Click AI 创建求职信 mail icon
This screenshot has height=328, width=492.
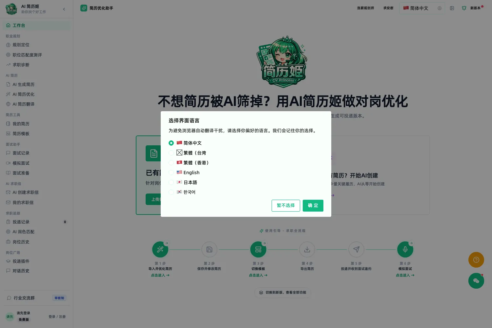[8, 192]
